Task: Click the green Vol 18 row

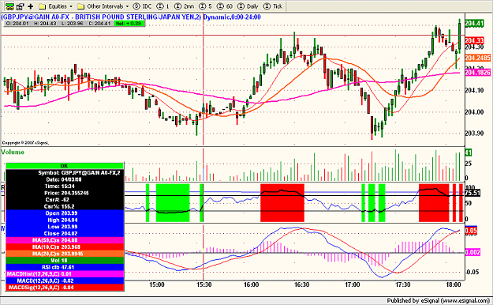Action: click(x=65, y=261)
